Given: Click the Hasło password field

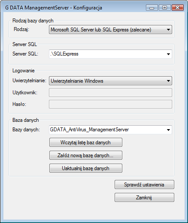Looking at the screenshot, I should click(110, 104).
